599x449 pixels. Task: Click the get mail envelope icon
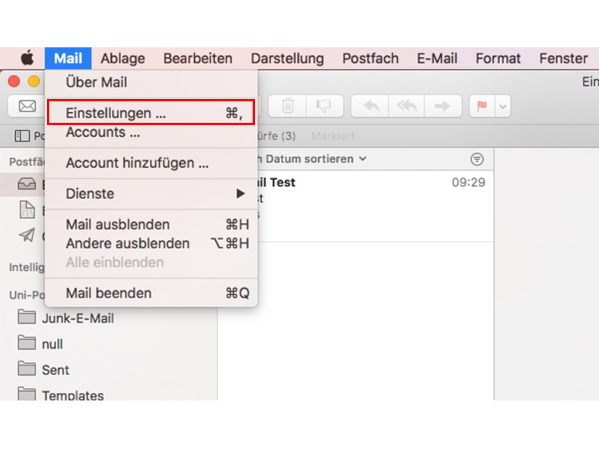pos(27,106)
